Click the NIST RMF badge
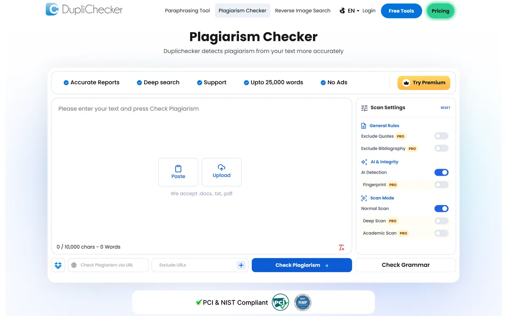The image size is (507, 316). [303, 302]
